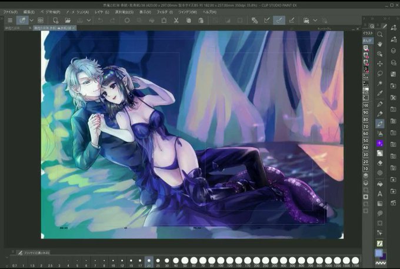Select the purple Decoration sparkle tool

(380, 144)
